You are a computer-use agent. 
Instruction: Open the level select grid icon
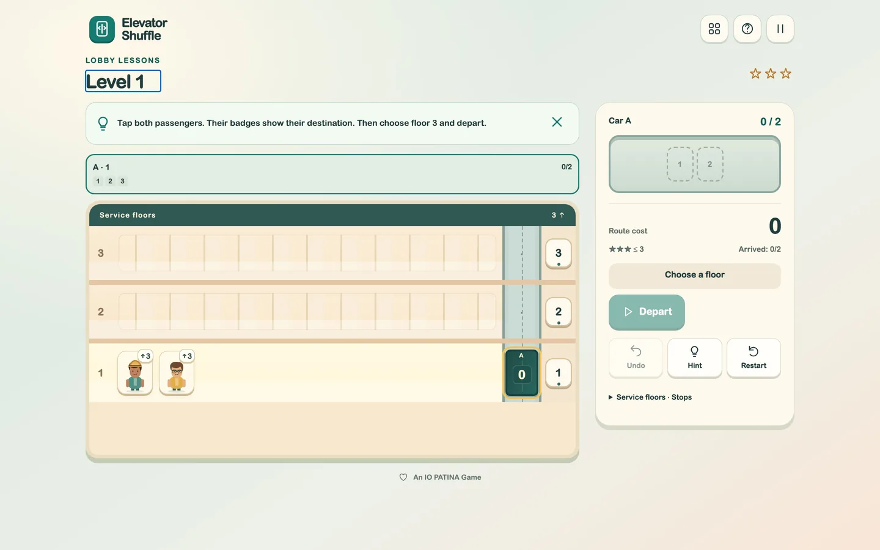[714, 29]
